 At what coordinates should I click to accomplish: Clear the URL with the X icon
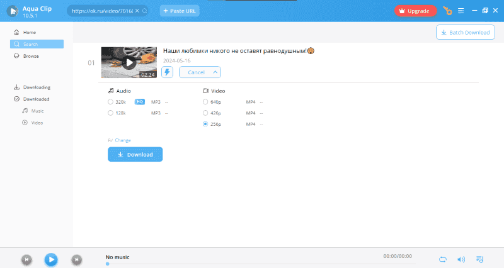coord(138,11)
